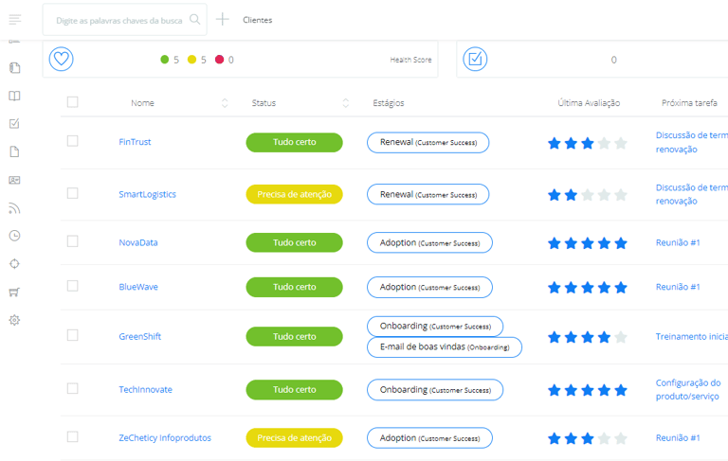Open the ZeCheticy Infoprodutos client link
This screenshot has width=728, height=461.
click(x=165, y=438)
